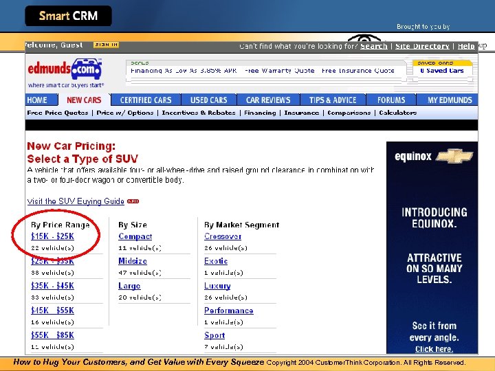Click the Free Warranty Quote deal
This screenshot has height=371, width=495.
point(279,71)
